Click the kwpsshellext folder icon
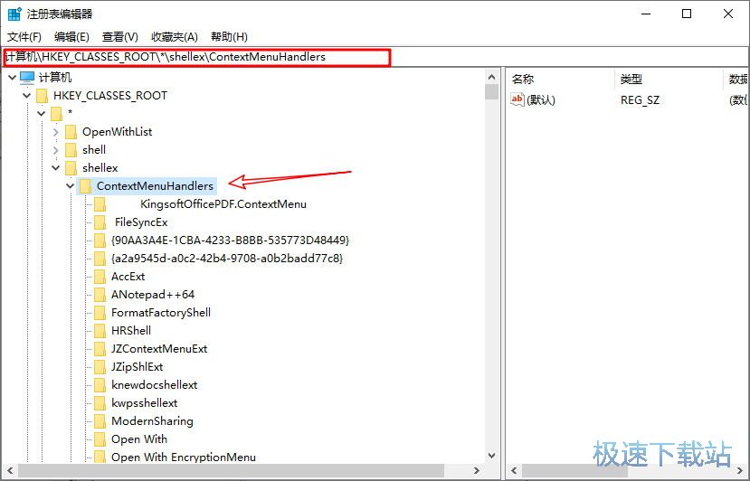The width and height of the screenshot is (750, 481). pyautogui.click(x=100, y=403)
